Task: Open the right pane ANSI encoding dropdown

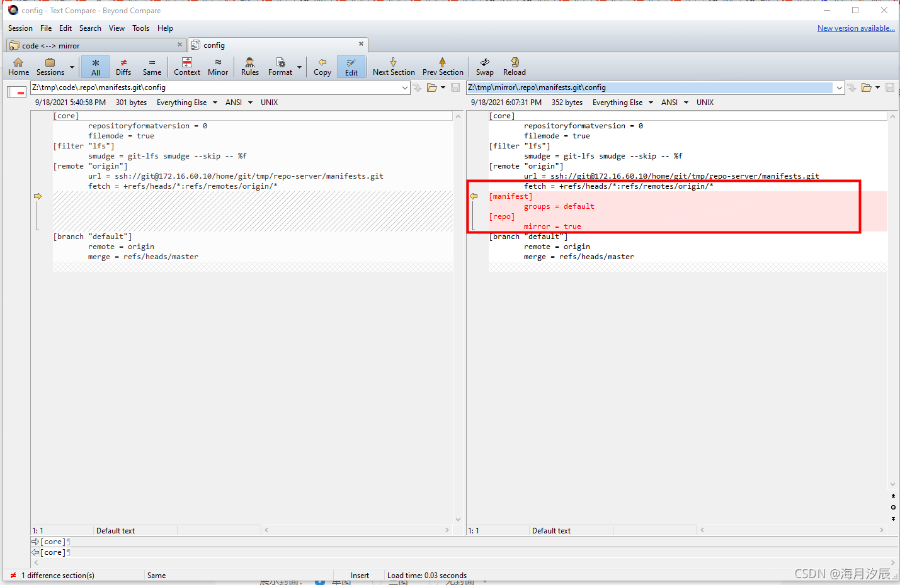Action: point(675,102)
